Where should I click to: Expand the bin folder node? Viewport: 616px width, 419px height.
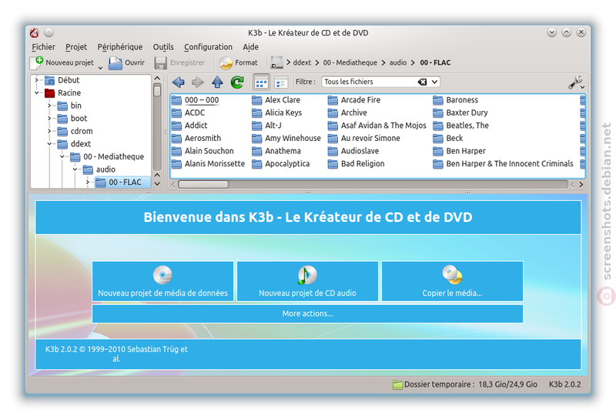49,106
